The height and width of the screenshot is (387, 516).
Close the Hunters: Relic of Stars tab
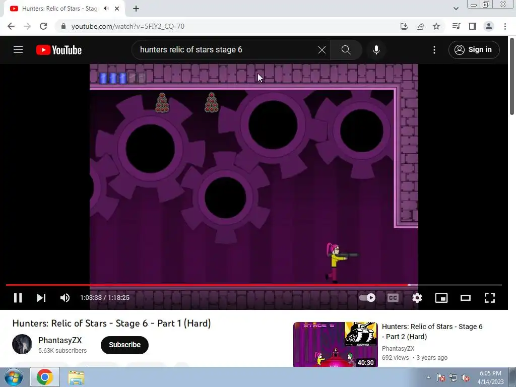[x=117, y=9]
